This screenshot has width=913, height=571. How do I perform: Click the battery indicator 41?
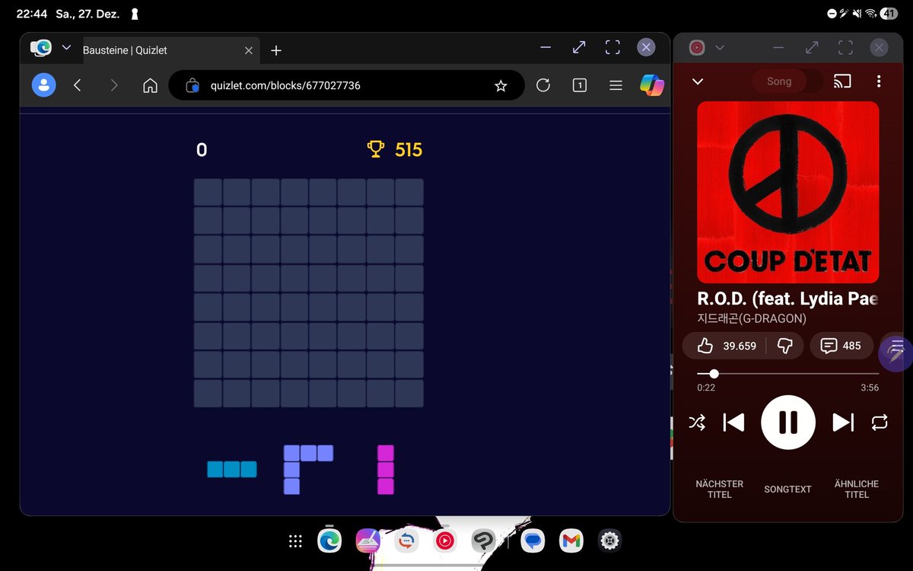[889, 14]
